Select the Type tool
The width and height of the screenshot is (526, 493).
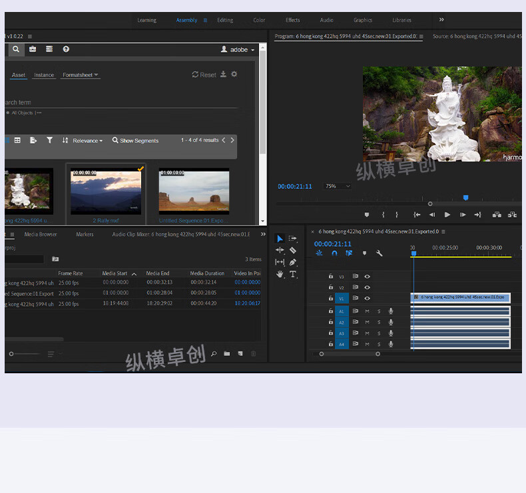[x=293, y=273]
